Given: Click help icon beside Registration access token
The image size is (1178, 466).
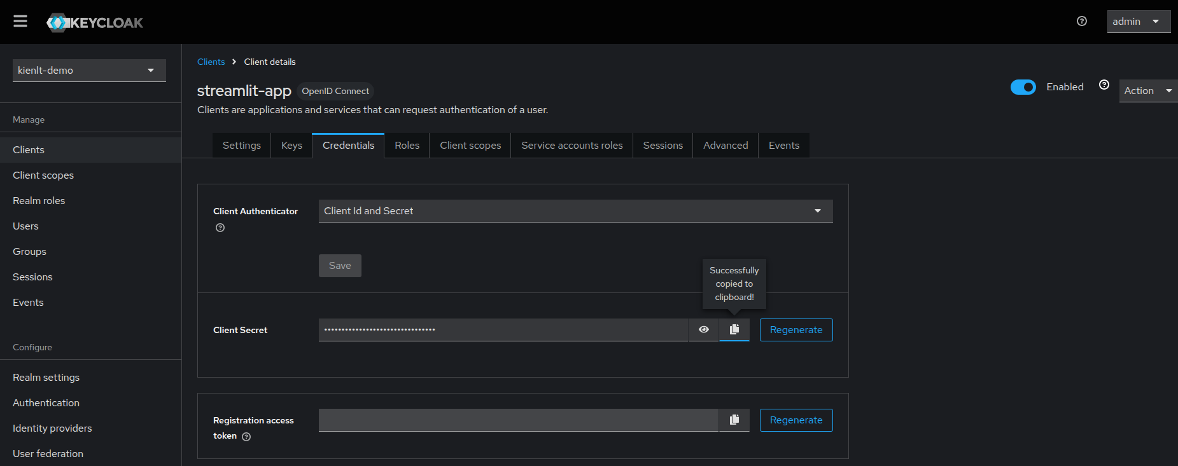Looking at the screenshot, I should pyautogui.click(x=246, y=437).
